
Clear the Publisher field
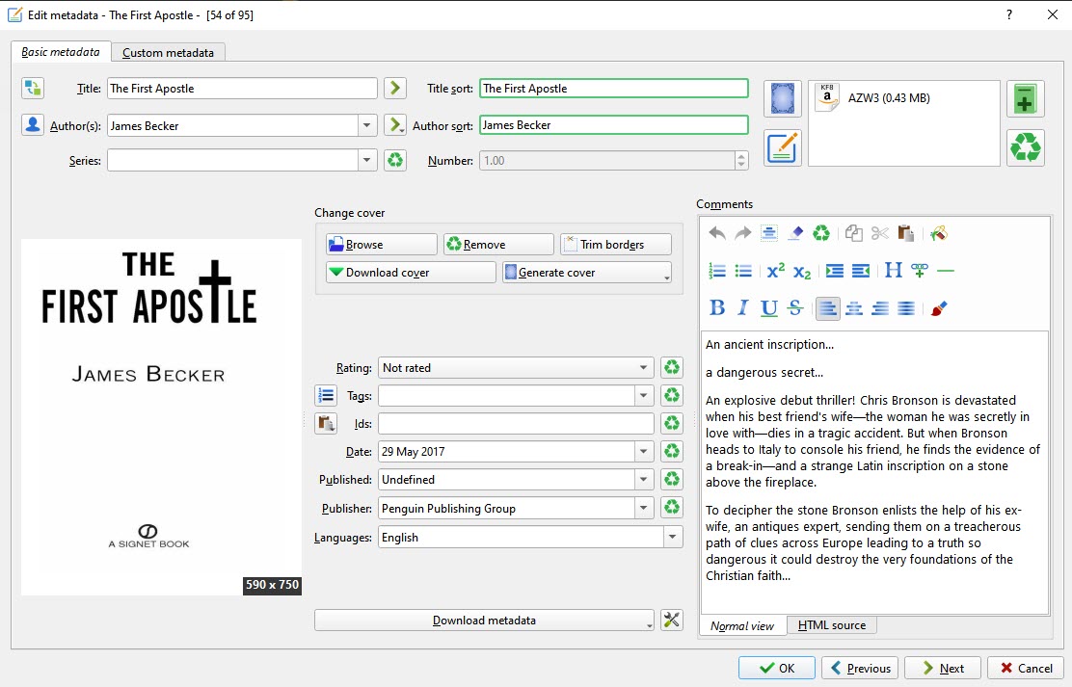672,508
